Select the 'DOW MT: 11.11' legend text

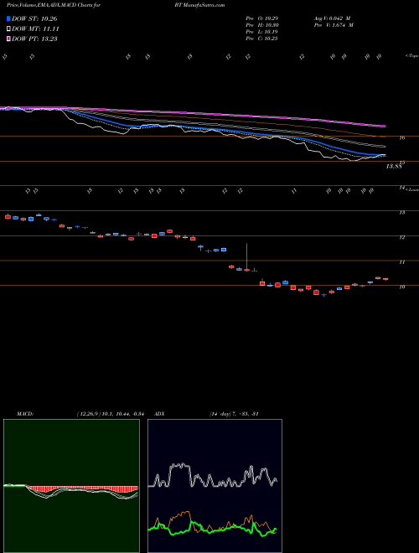pos(35,29)
